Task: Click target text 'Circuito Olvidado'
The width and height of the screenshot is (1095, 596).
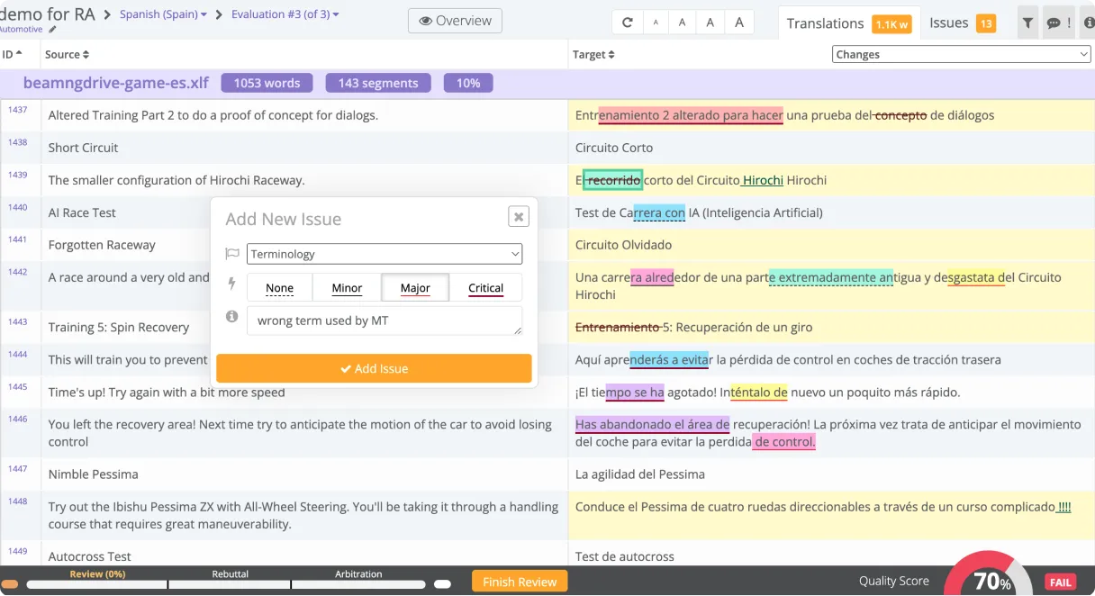Action: (623, 245)
